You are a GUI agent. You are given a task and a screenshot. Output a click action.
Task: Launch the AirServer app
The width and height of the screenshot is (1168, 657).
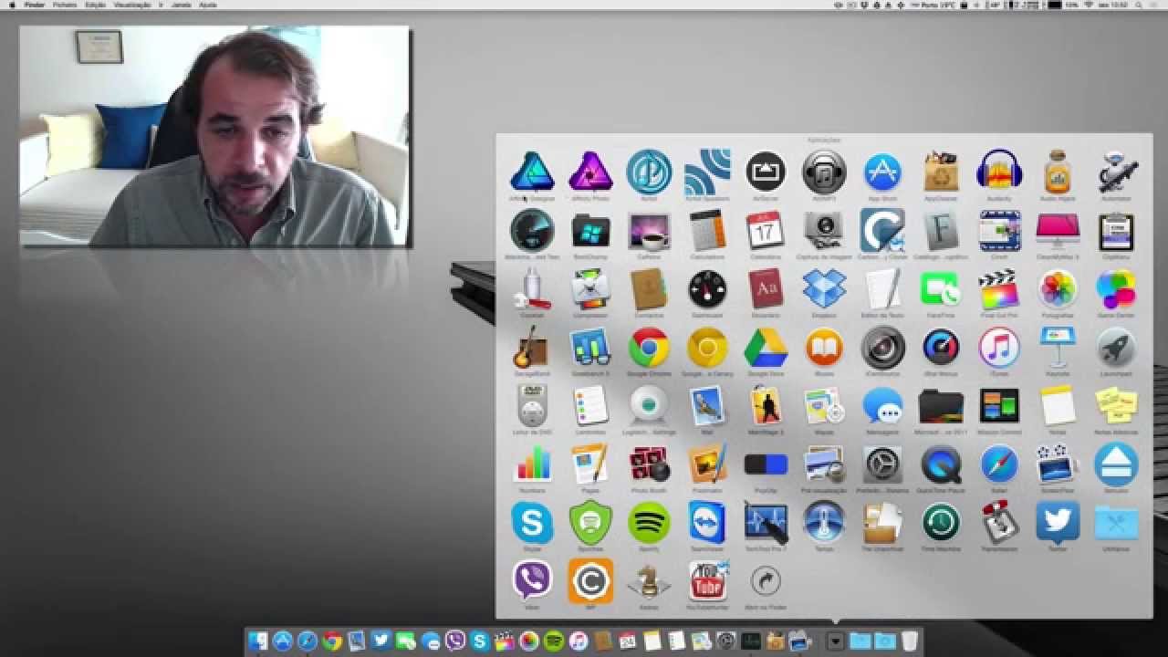point(766,172)
